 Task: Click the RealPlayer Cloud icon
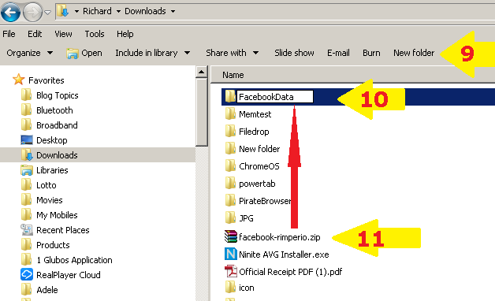[27, 274]
